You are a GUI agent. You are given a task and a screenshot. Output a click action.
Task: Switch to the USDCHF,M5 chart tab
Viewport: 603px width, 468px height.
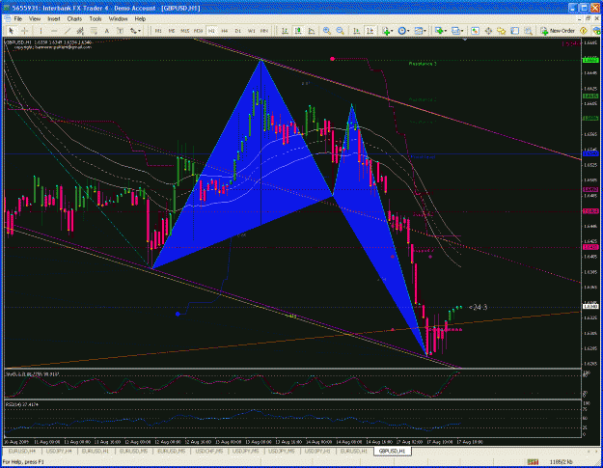pos(209,451)
